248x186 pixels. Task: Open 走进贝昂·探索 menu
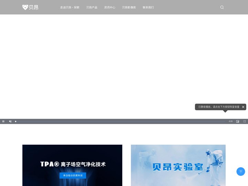click(x=70, y=8)
